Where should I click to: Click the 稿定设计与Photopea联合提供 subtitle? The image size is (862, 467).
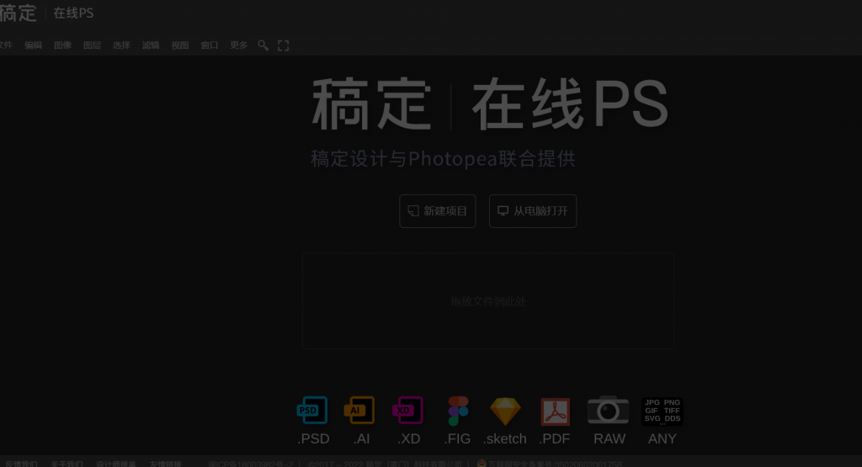(x=443, y=159)
